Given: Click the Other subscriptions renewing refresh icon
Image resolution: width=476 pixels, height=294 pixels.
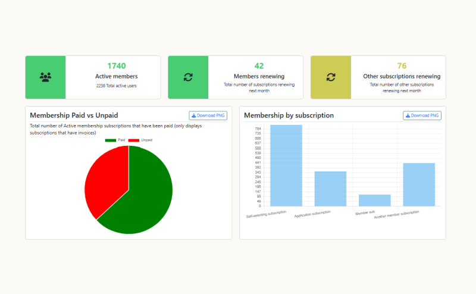Looking at the screenshot, I should pos(331,77).
